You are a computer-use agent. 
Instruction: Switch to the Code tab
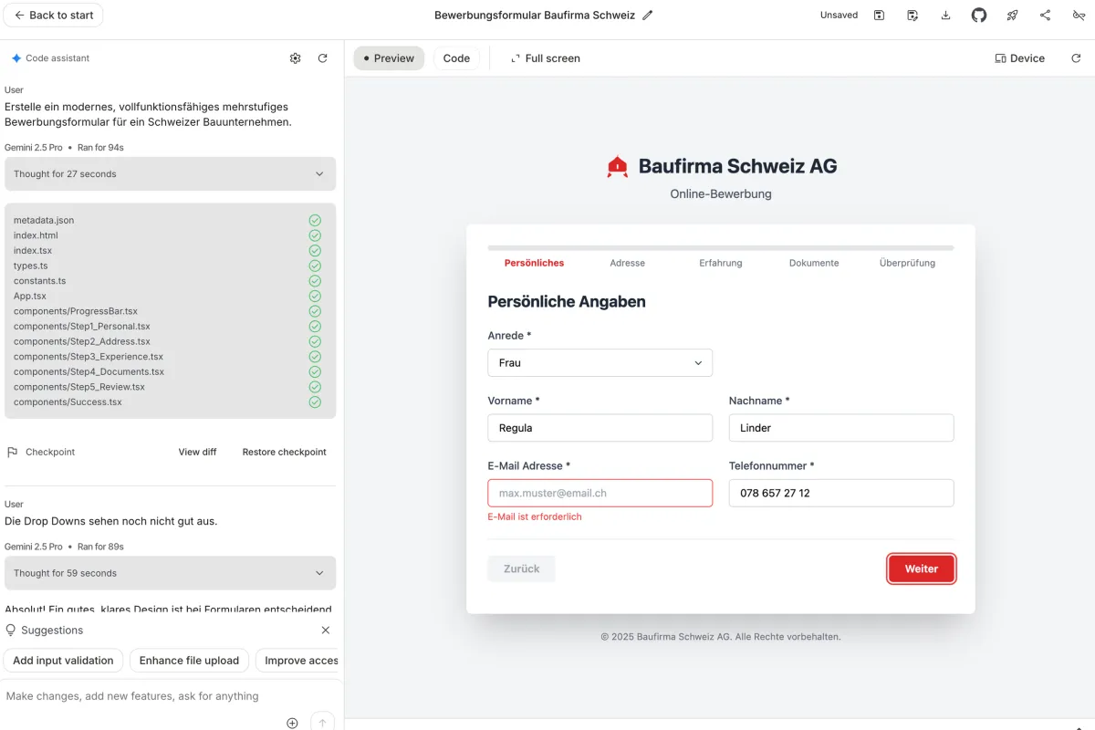coord(456,57)
